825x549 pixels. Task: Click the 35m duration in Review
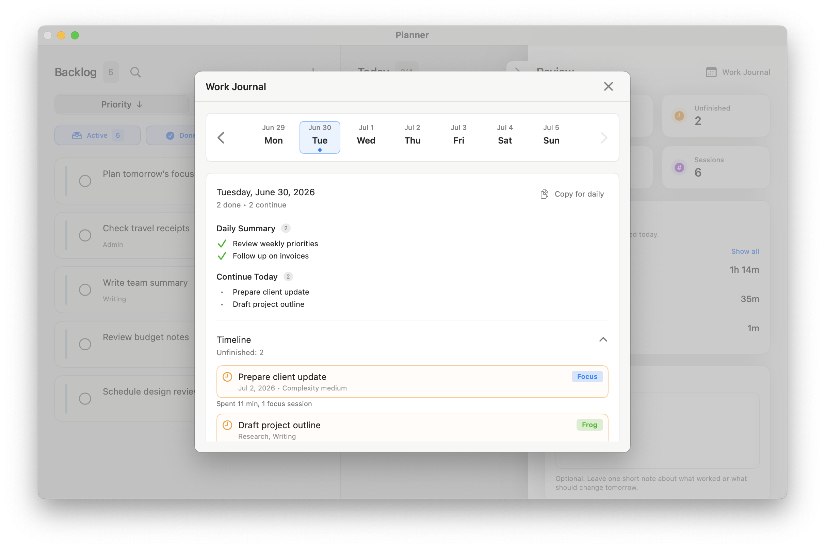[x=750, y=299]
